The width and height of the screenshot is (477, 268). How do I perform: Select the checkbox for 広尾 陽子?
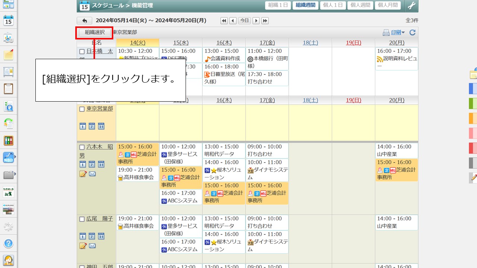click(x=82, y=219)
